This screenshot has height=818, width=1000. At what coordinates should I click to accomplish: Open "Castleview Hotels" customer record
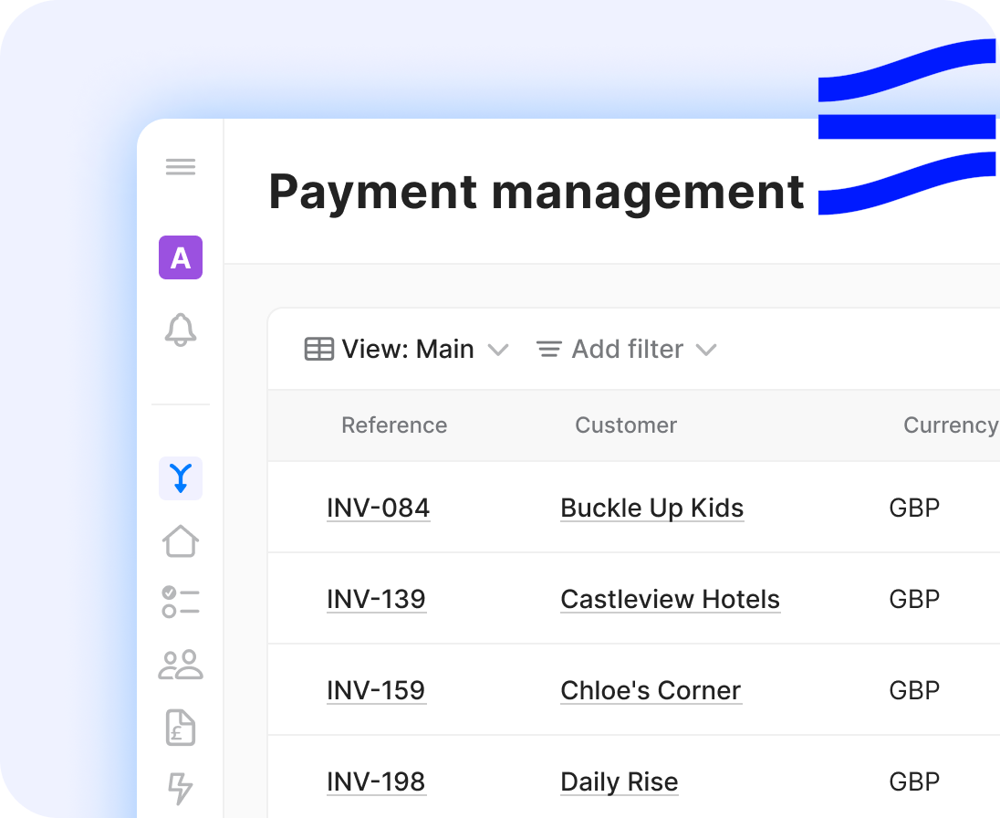pyautogui.click(x=670, y=599)
